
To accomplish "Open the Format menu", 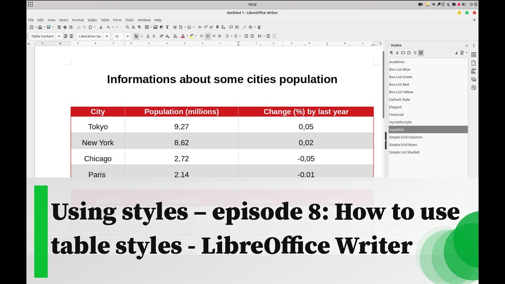I will point(78,20).
